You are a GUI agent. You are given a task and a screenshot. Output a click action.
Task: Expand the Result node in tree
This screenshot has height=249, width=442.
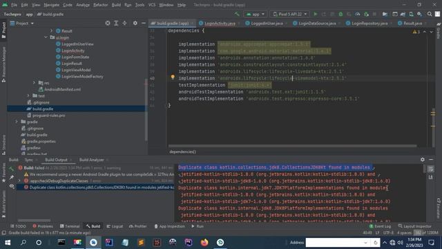click(51, 30)
